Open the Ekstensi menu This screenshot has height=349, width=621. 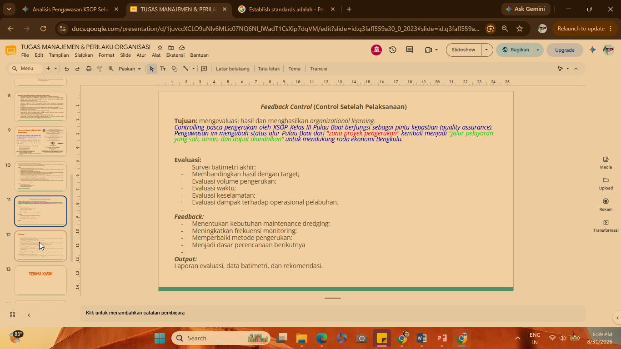point(175,55)
